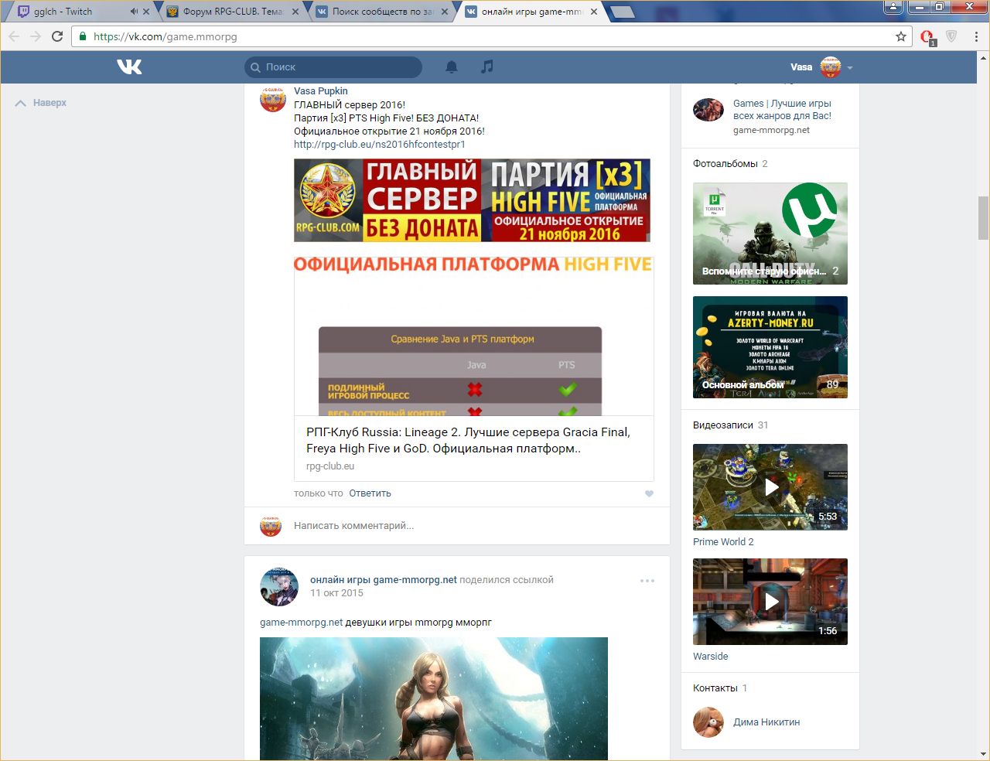Screen dimensions: 990x761
Task: Expand Vasa profile dropdown arrow
Action: 850,68
